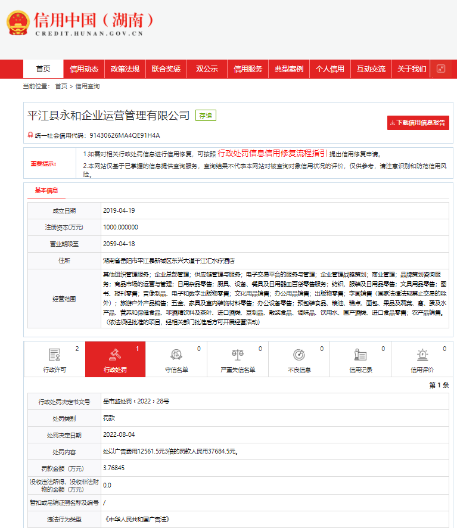This screenshot has width=457, height=528.
Task: Go to 信用动态 in navigation bar
Action: click(x=84, y=69)
